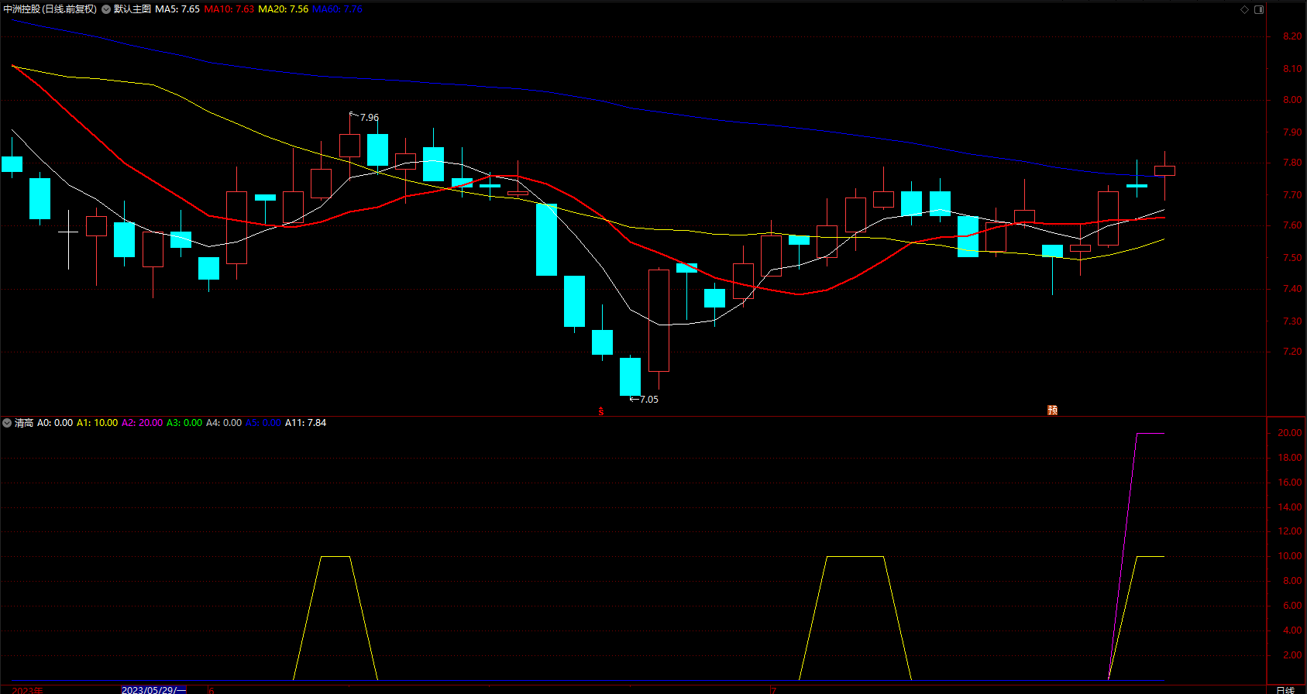Select the MA10: 7.63 legend

(x=229, y=9)
